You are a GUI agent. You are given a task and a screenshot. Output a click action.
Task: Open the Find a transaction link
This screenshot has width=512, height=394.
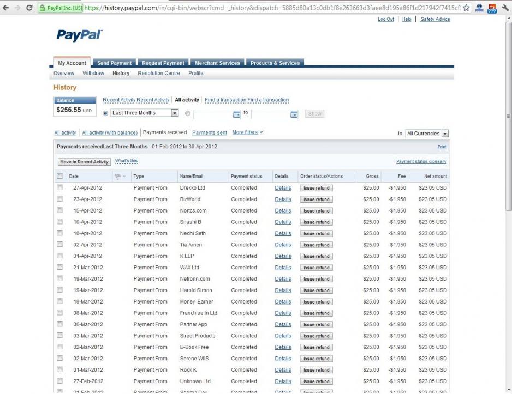[247, 100]
